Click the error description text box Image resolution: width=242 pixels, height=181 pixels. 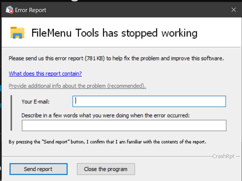coord(124,126)
